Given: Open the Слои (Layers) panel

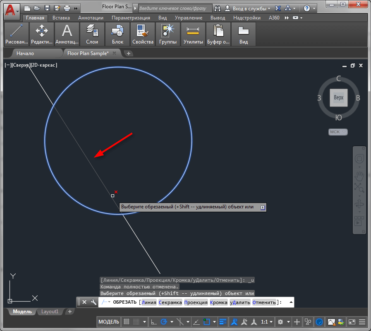Looking at the screenshot, I should point(92,34).
